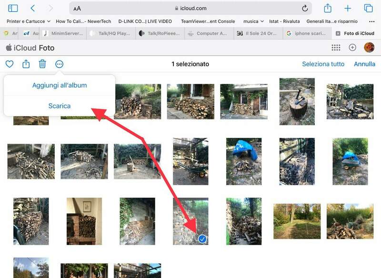Click the iCloud share icon

point(26,64)
